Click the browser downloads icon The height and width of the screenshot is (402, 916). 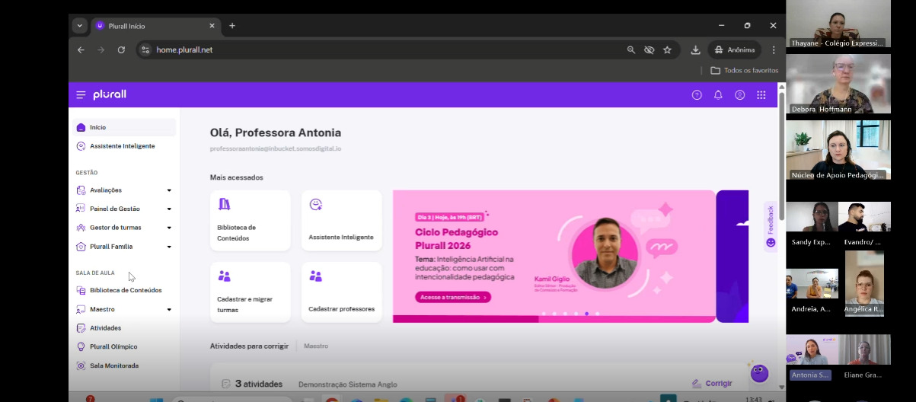[x=695, y=50]
